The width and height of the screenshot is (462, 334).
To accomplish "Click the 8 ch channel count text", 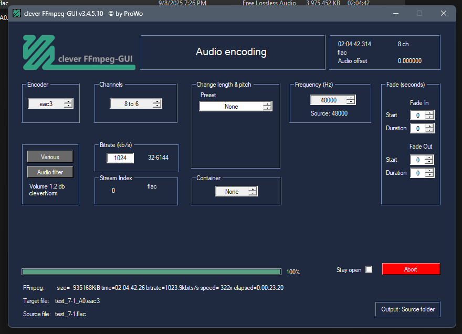I will [x=403, y=44].
